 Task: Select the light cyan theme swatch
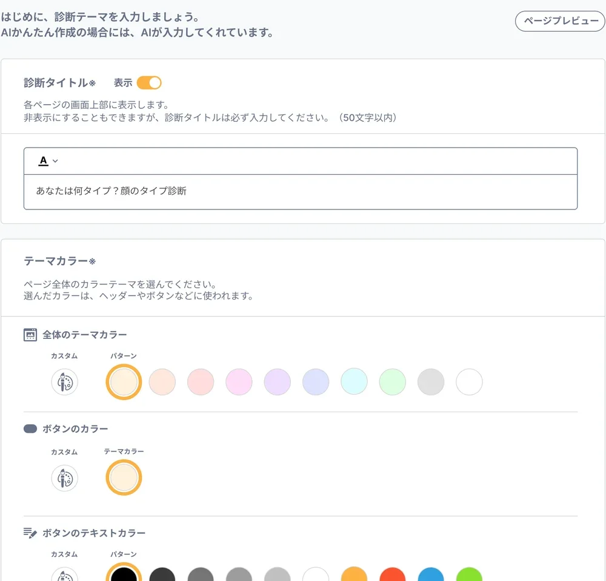point(354,381)
